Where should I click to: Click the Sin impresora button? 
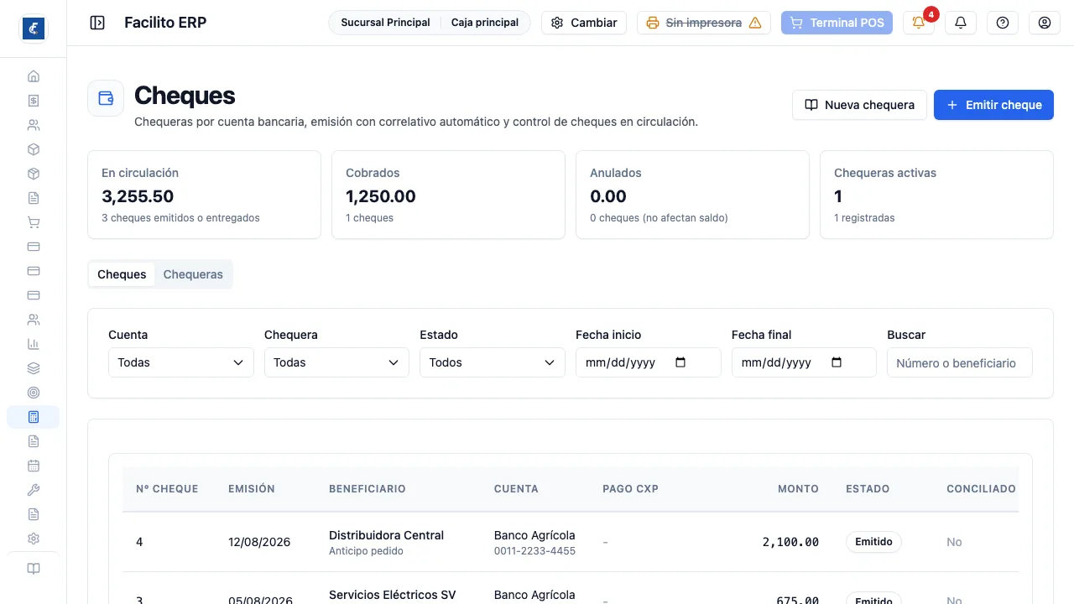point(704,23)
